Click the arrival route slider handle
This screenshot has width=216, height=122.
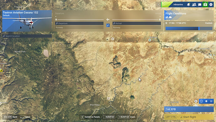point(160,19)
